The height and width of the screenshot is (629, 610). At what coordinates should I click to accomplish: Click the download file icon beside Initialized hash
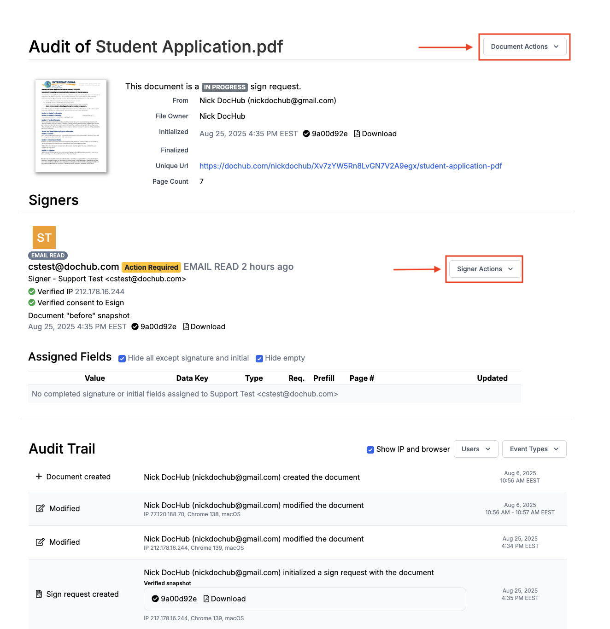(357, 134)
